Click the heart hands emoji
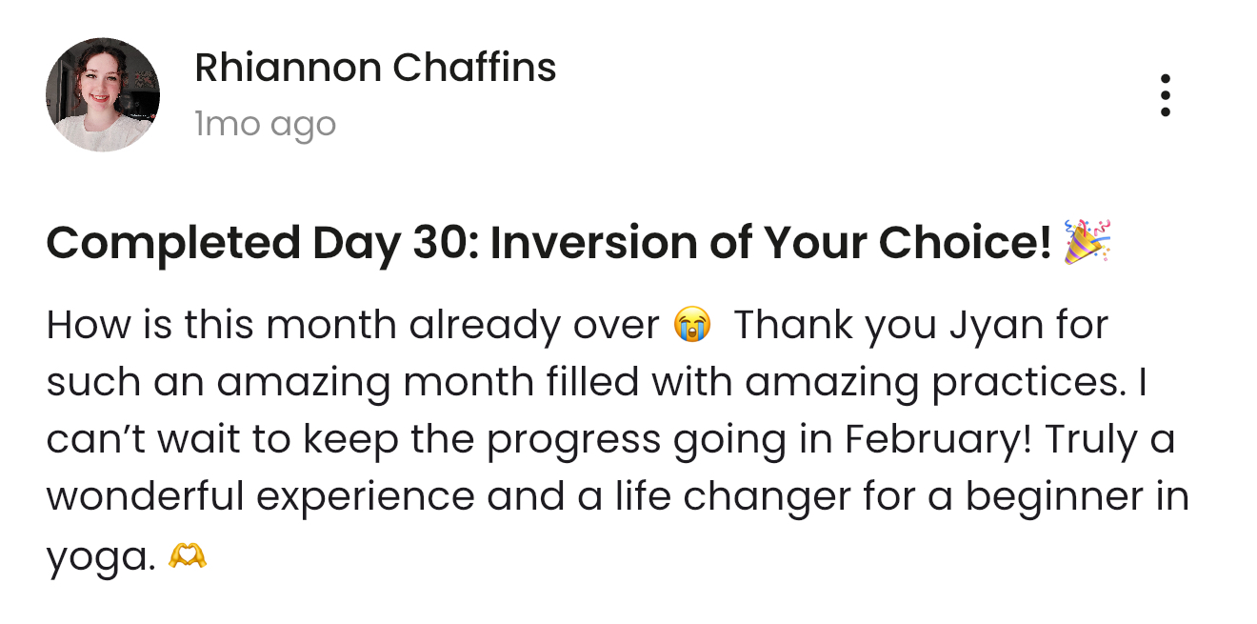 pos(188,555)
